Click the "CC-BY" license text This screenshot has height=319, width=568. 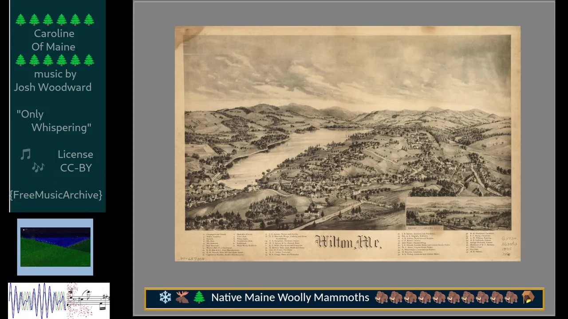(x=76, y=168)
